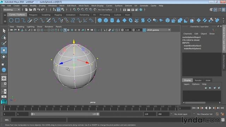Screen dimensions: 226x127
Task: Create a NURBS plane from shelf
Action: 124,20
